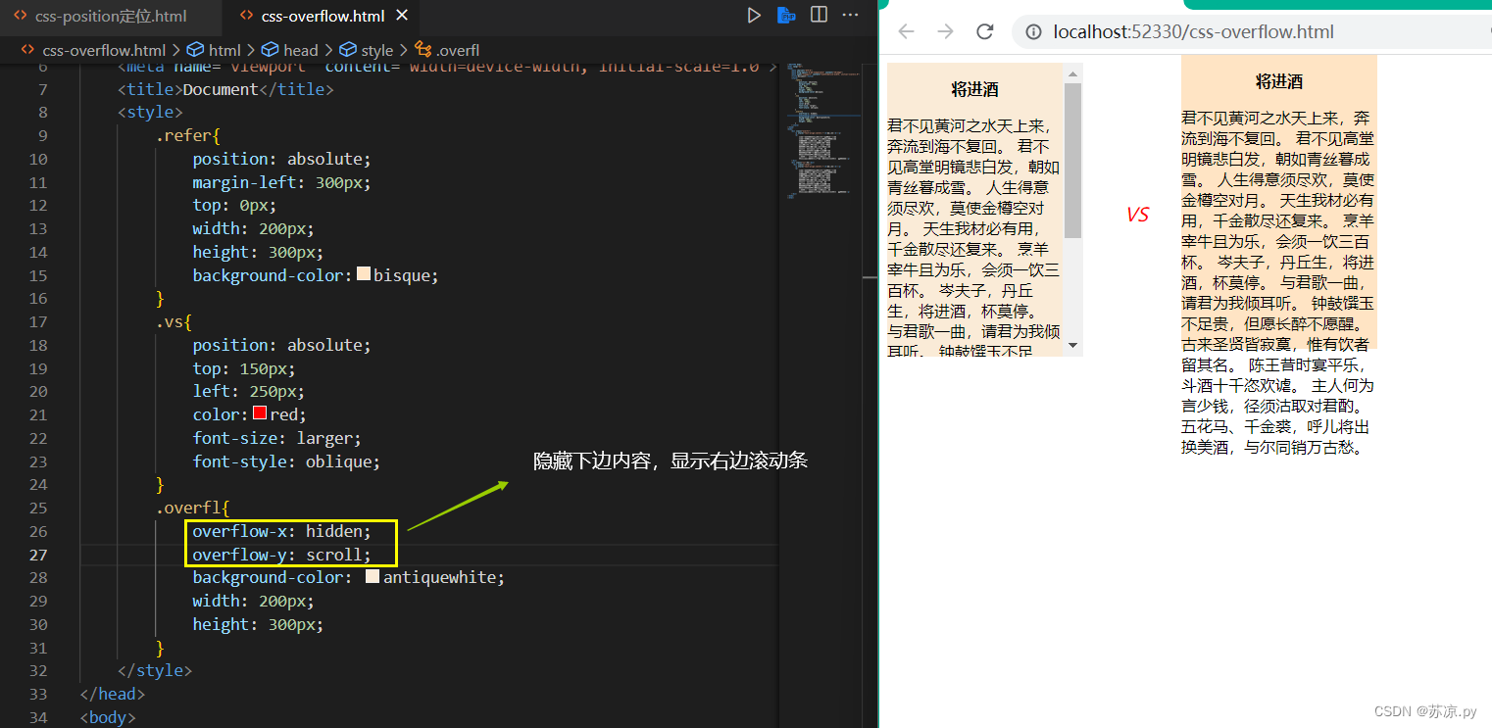The width and height of the screenshot is (1492, 728).
Task: Click the "<title>Document</title>" line
Action: pyautogui.click(x=225, y=89)
